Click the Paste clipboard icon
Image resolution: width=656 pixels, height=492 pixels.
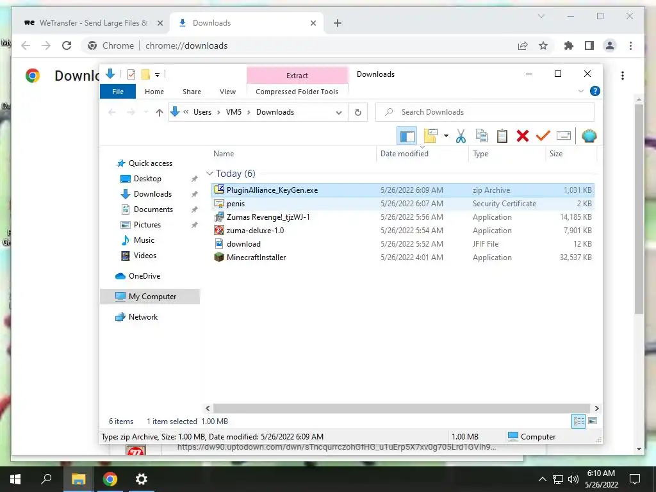(502, 136)
